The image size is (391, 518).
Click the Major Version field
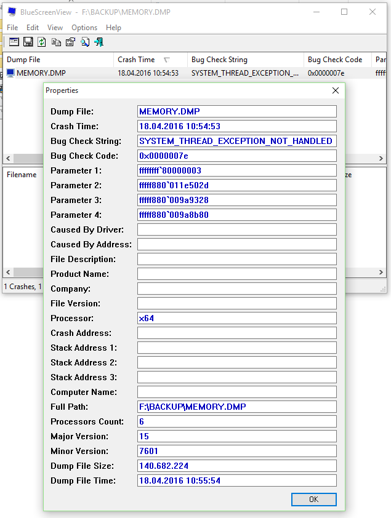237,436
